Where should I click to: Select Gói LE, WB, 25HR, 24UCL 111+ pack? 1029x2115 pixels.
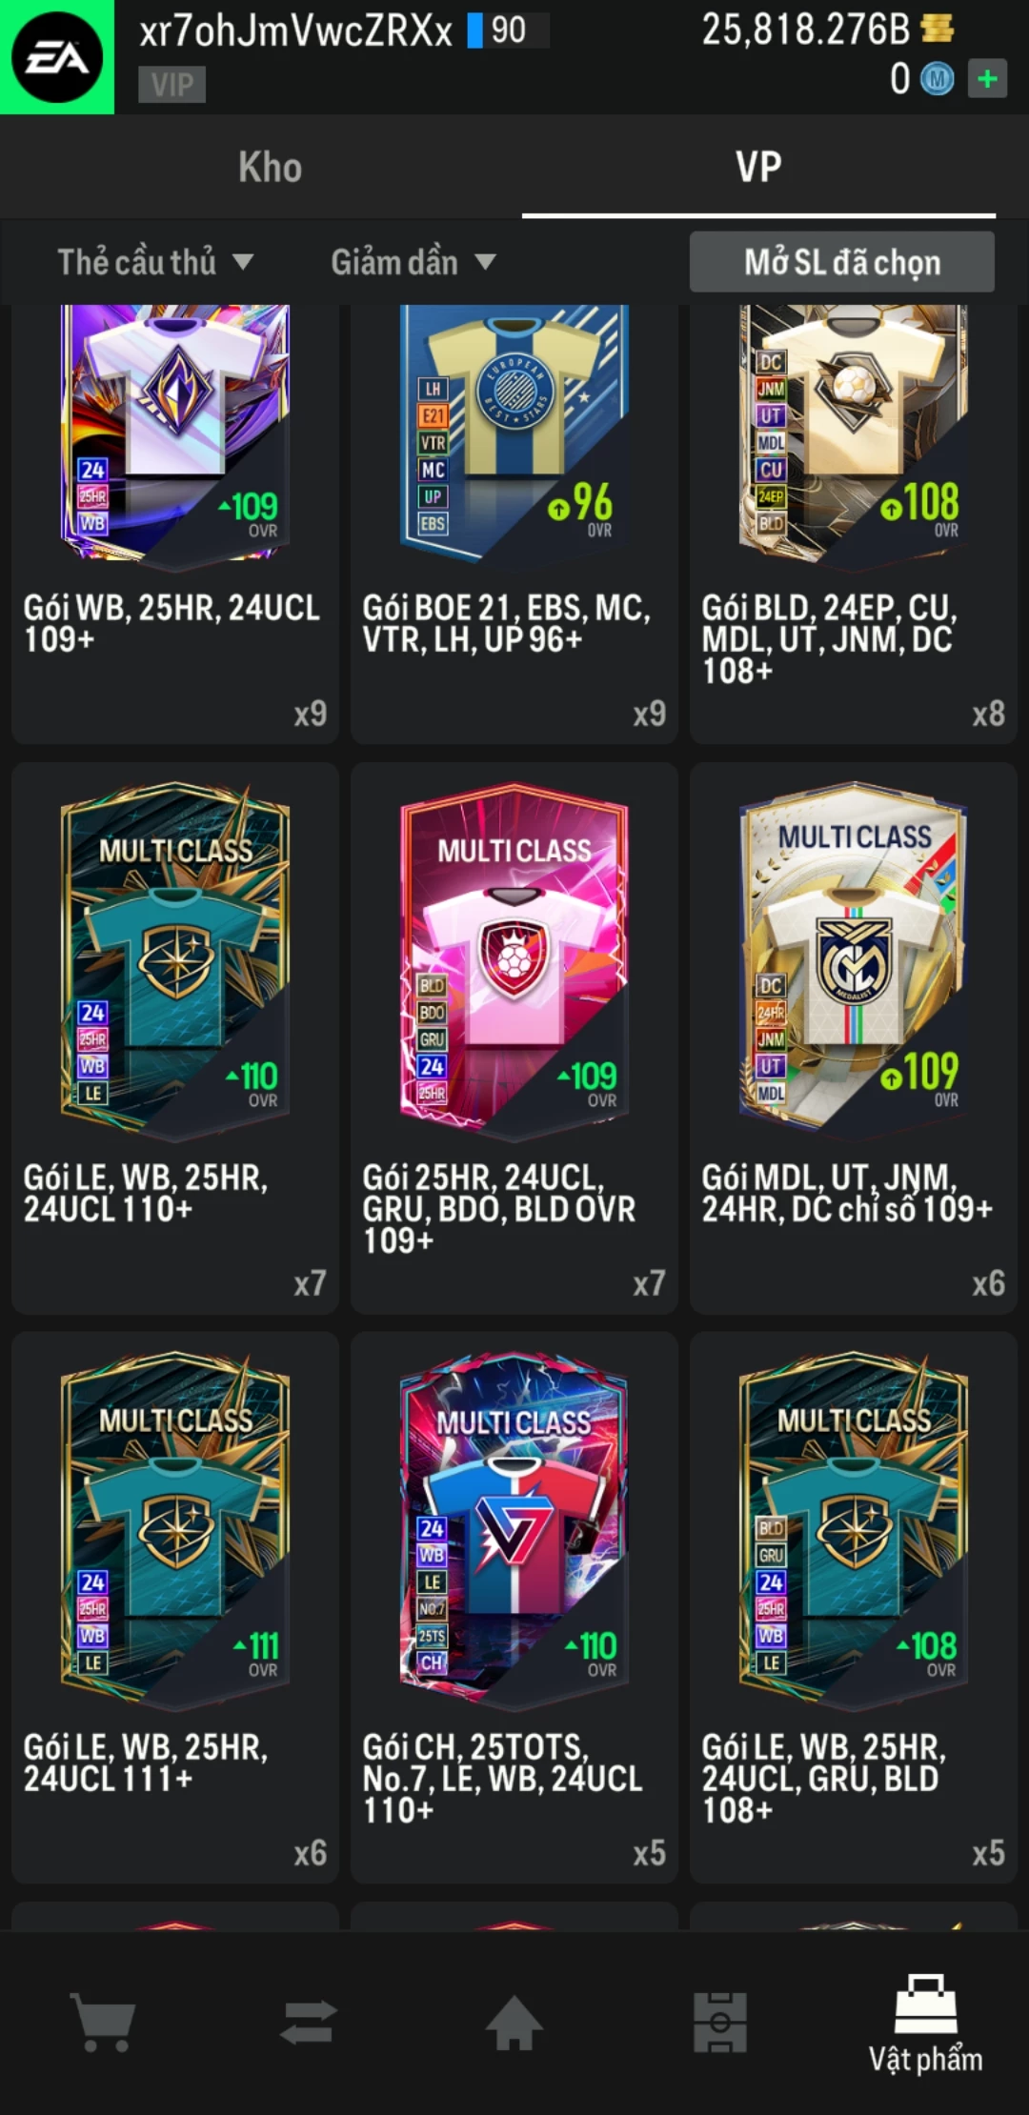(175, 1607)
